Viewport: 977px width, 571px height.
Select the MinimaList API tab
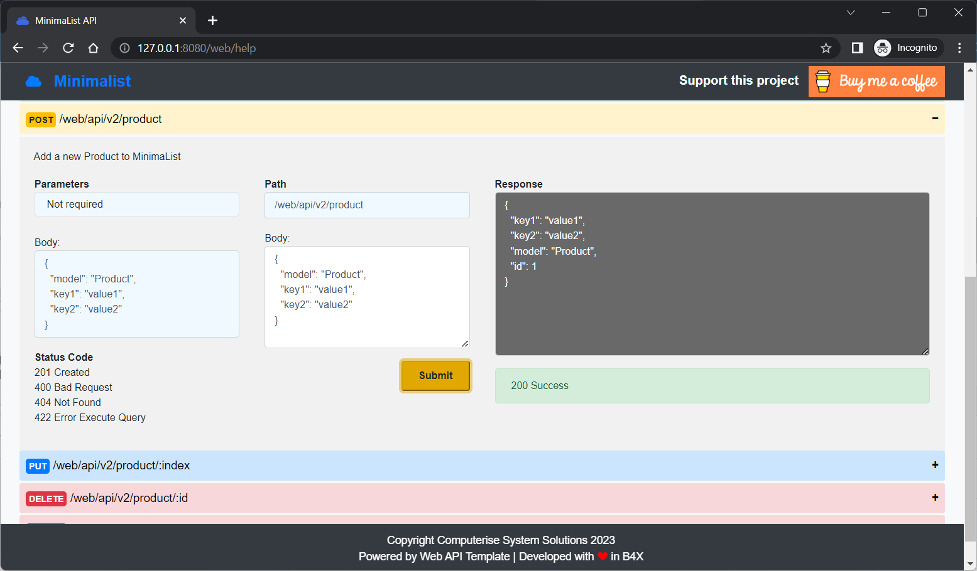coord(102,21)
